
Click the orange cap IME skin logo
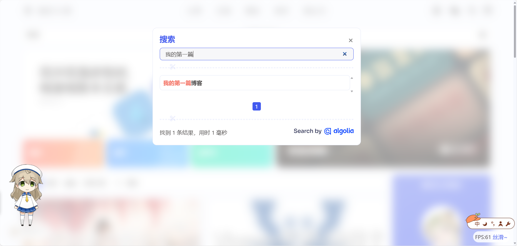point(473,218)
